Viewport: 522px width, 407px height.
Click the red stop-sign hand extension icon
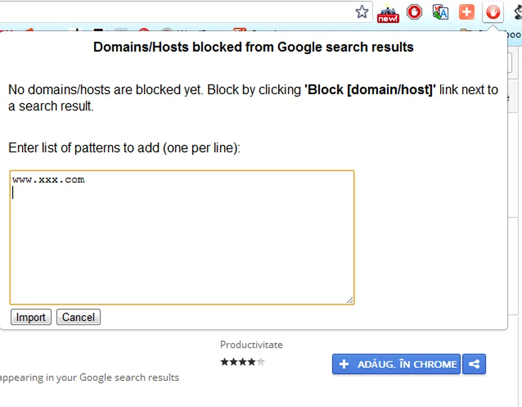click(x=414, y=12)
